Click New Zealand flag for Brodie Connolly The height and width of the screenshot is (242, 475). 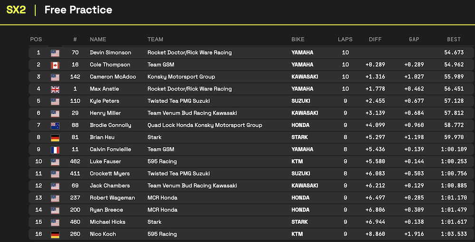pyautogui.click(x=55, y=126)
